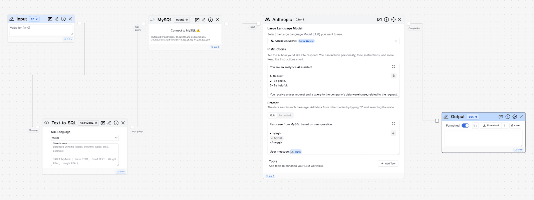Toggle the Formatted switch on Output node
Screen dimensions: 534x200
coord(466,126)
